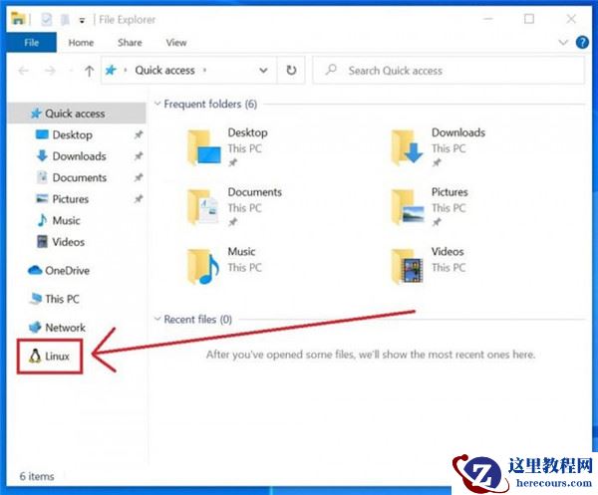The width and height of the screenshot is (598, 495).
Task: Open Downloads in the navigation pane
Action: tap(79, 155)
